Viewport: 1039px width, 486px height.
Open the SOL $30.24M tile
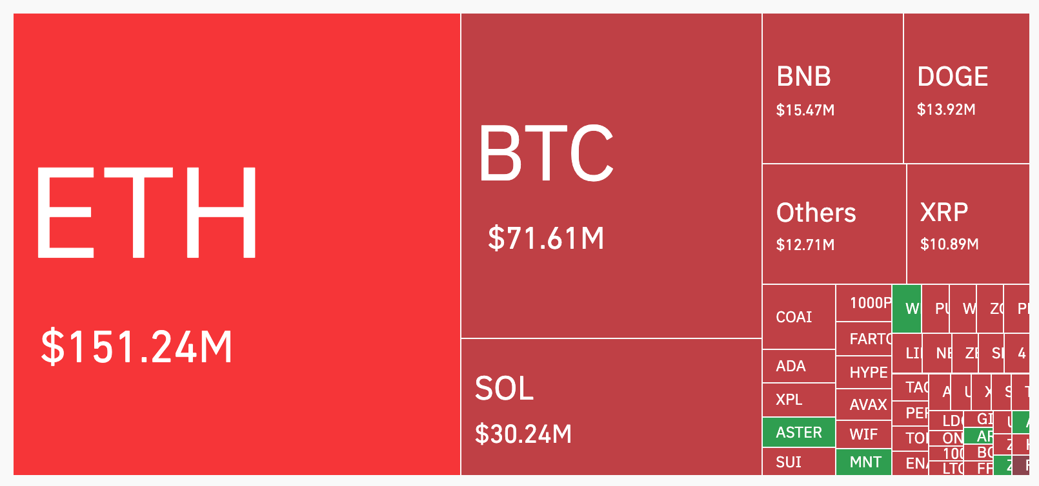click(611, 407)
